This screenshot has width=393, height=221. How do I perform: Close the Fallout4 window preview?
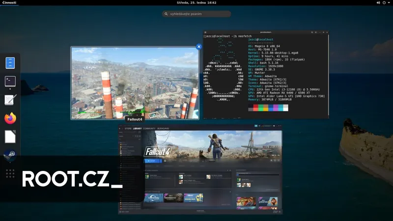click(x=199, y=47)
